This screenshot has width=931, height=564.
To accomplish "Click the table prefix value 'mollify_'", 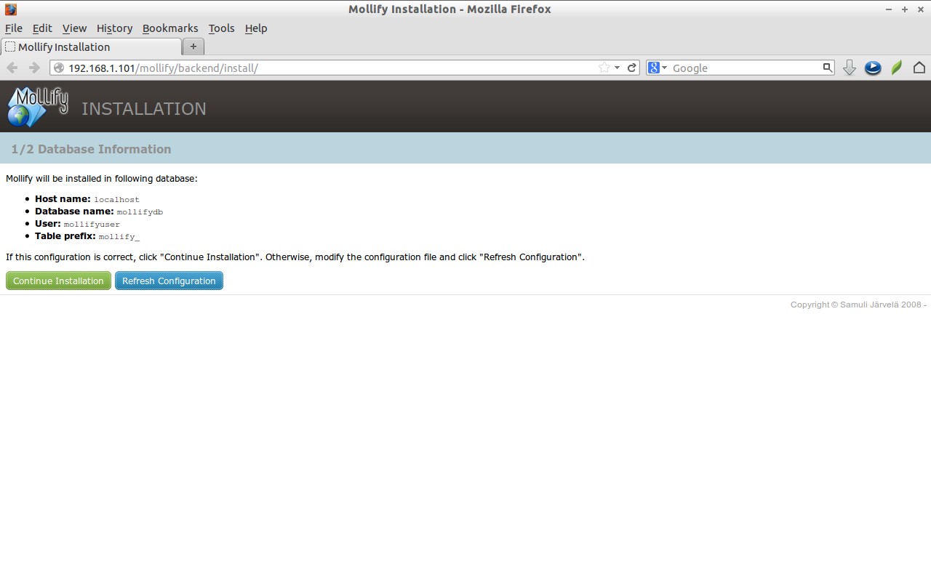I will click(119, 237).
